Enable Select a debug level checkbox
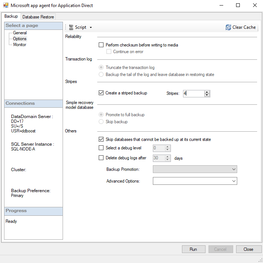This screenshot has width=263, height=263. coord(101,148)
